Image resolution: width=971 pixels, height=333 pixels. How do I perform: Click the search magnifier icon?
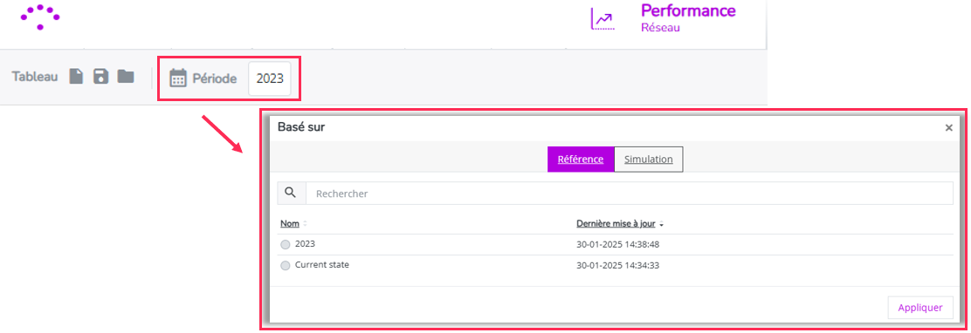291,193
